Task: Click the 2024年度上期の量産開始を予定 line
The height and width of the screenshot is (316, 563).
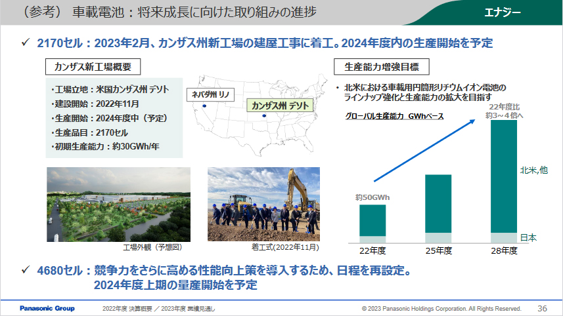Action: [x=175, y=285]
